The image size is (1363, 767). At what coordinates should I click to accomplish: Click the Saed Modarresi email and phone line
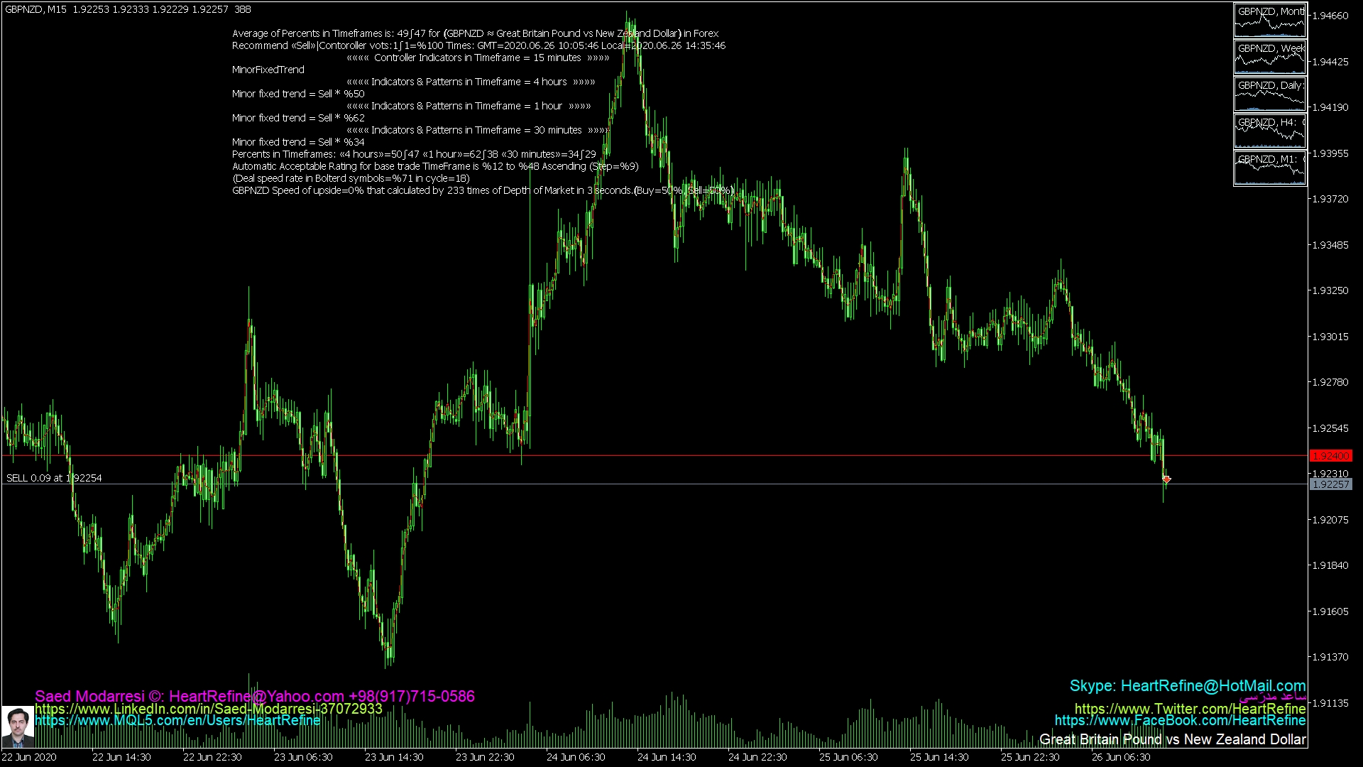(x=255, y=697)
